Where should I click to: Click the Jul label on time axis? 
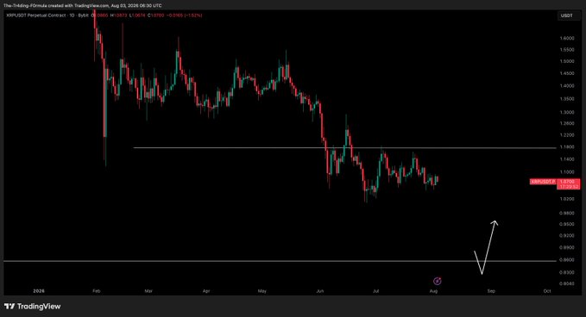(x=376, y=291)
